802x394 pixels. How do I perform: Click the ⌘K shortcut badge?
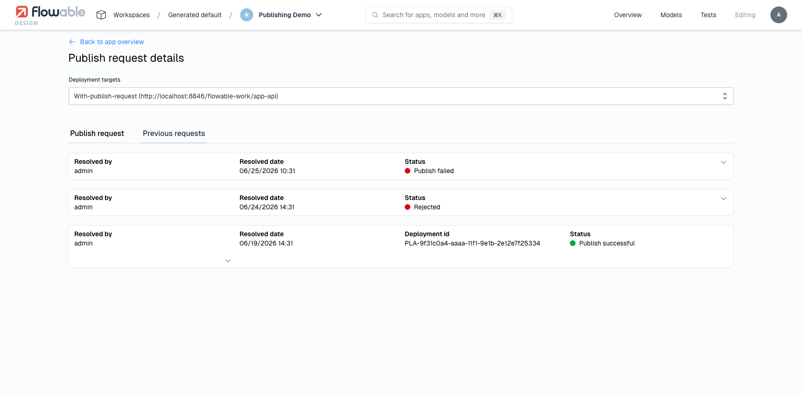(498, 15)
